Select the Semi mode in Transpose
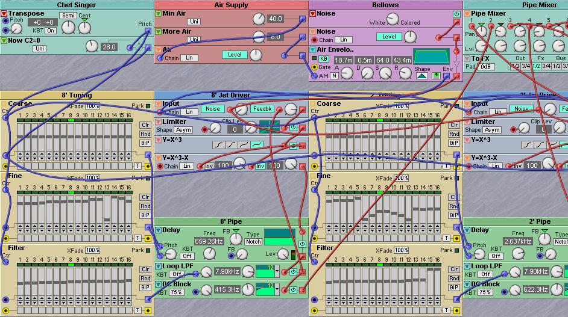This screenshot has height=317, width=568. 68,16
